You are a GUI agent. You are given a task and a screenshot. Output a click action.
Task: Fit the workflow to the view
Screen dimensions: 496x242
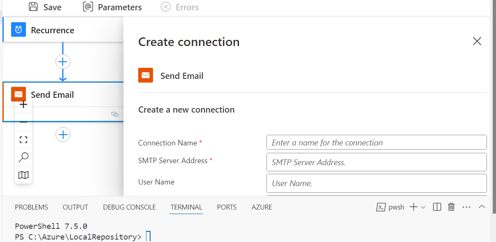23,139
